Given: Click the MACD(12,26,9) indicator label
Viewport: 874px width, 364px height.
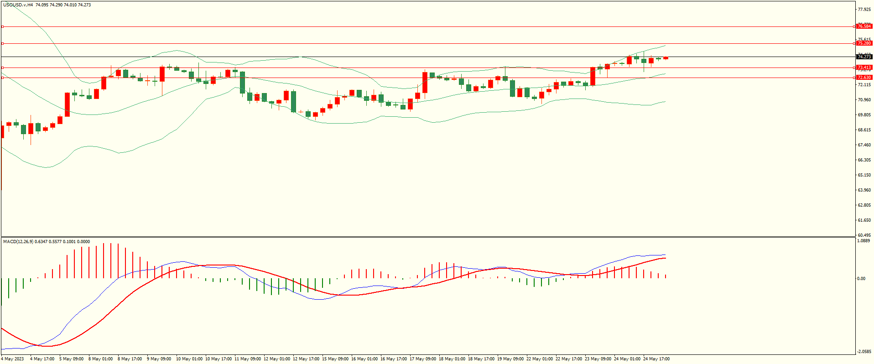Looking at the screenshot, I should [x=18, y=242].
